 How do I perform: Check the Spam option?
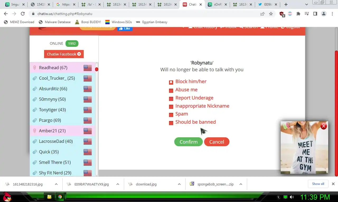(x=171, y=115)
